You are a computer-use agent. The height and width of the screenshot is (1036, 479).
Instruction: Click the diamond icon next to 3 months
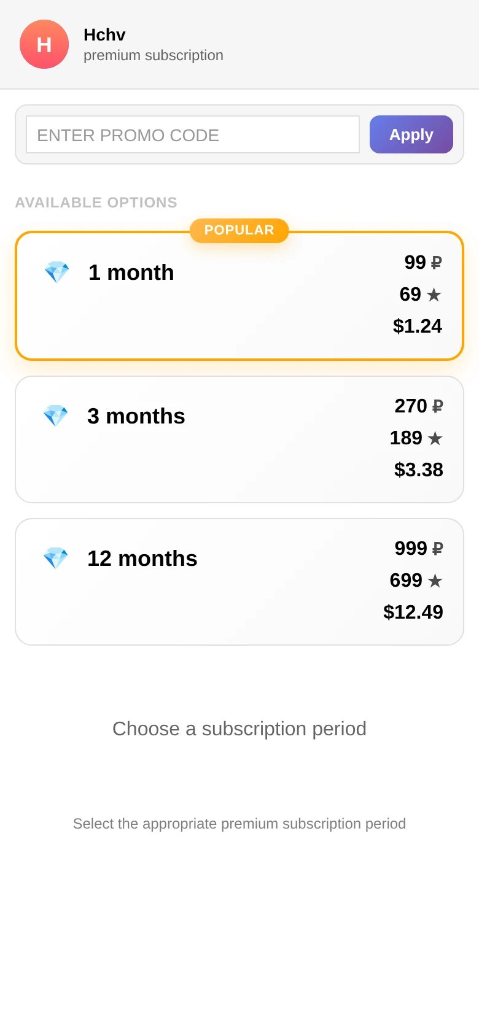click(55, 416)
